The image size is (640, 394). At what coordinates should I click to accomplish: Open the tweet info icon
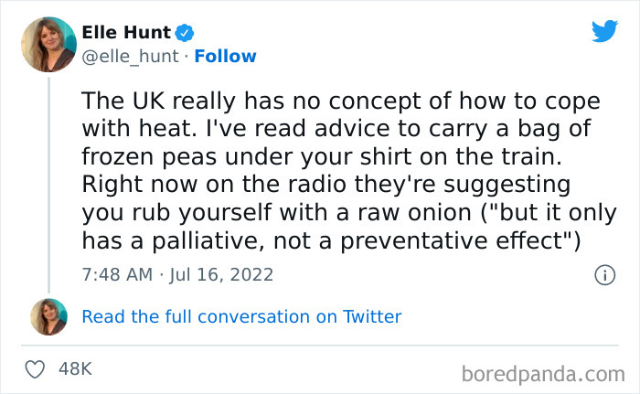point(603,274)
